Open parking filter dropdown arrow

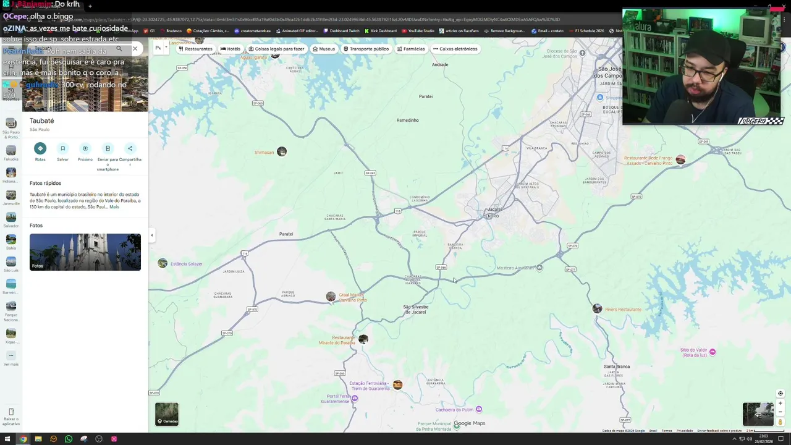tap(166, 48)
